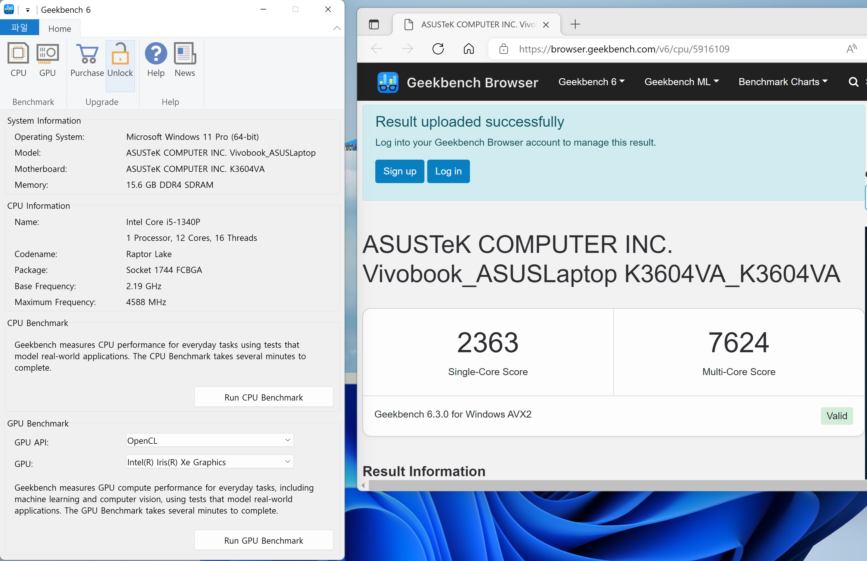Expand the Geekbench ML navigation menu
The image size is (867, 561).
pyautogui.click(x=681, y=82)
